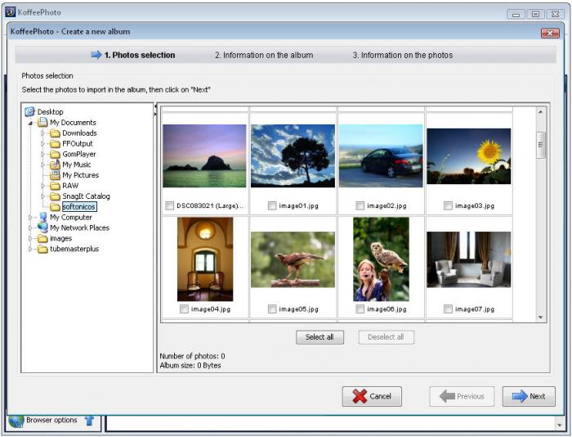Click main window bottom-right scroll-down arrow
The image size is (572, 437).
click(x=559, y=425)
